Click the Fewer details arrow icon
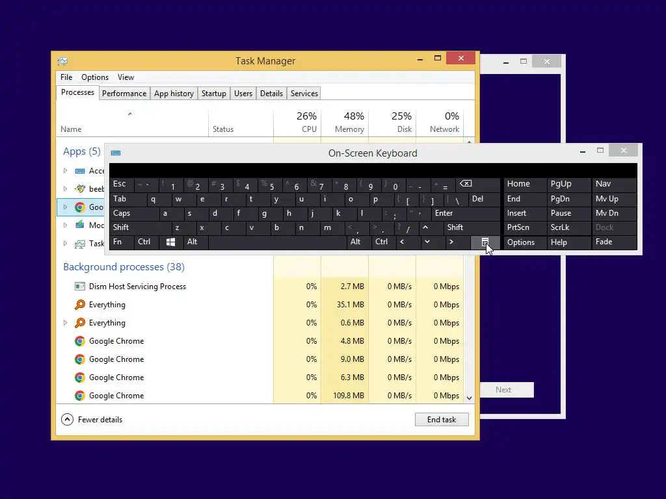Viewport: 666px width, 499px height. click(67, 420)
